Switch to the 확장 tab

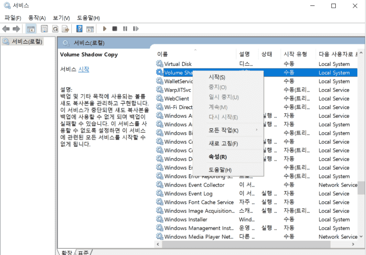click(67, 252)
